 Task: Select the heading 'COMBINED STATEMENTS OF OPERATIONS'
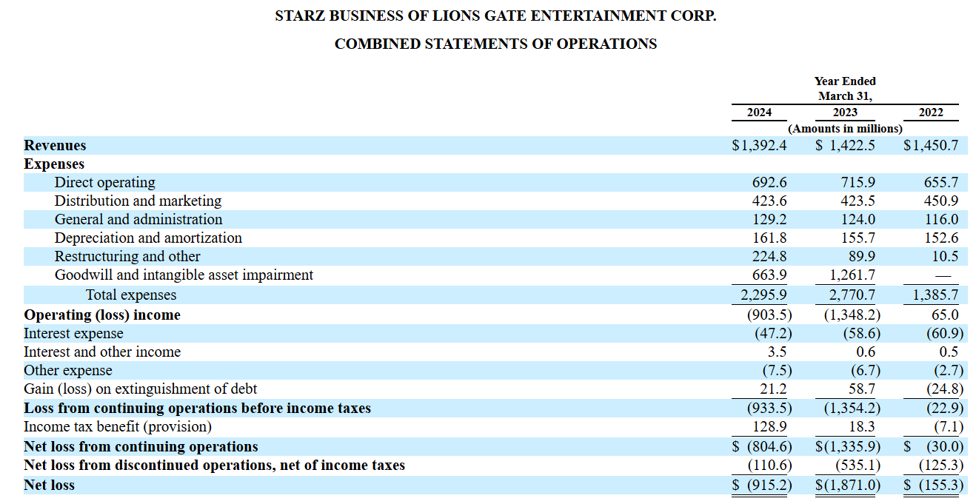(x=495, y=44)
